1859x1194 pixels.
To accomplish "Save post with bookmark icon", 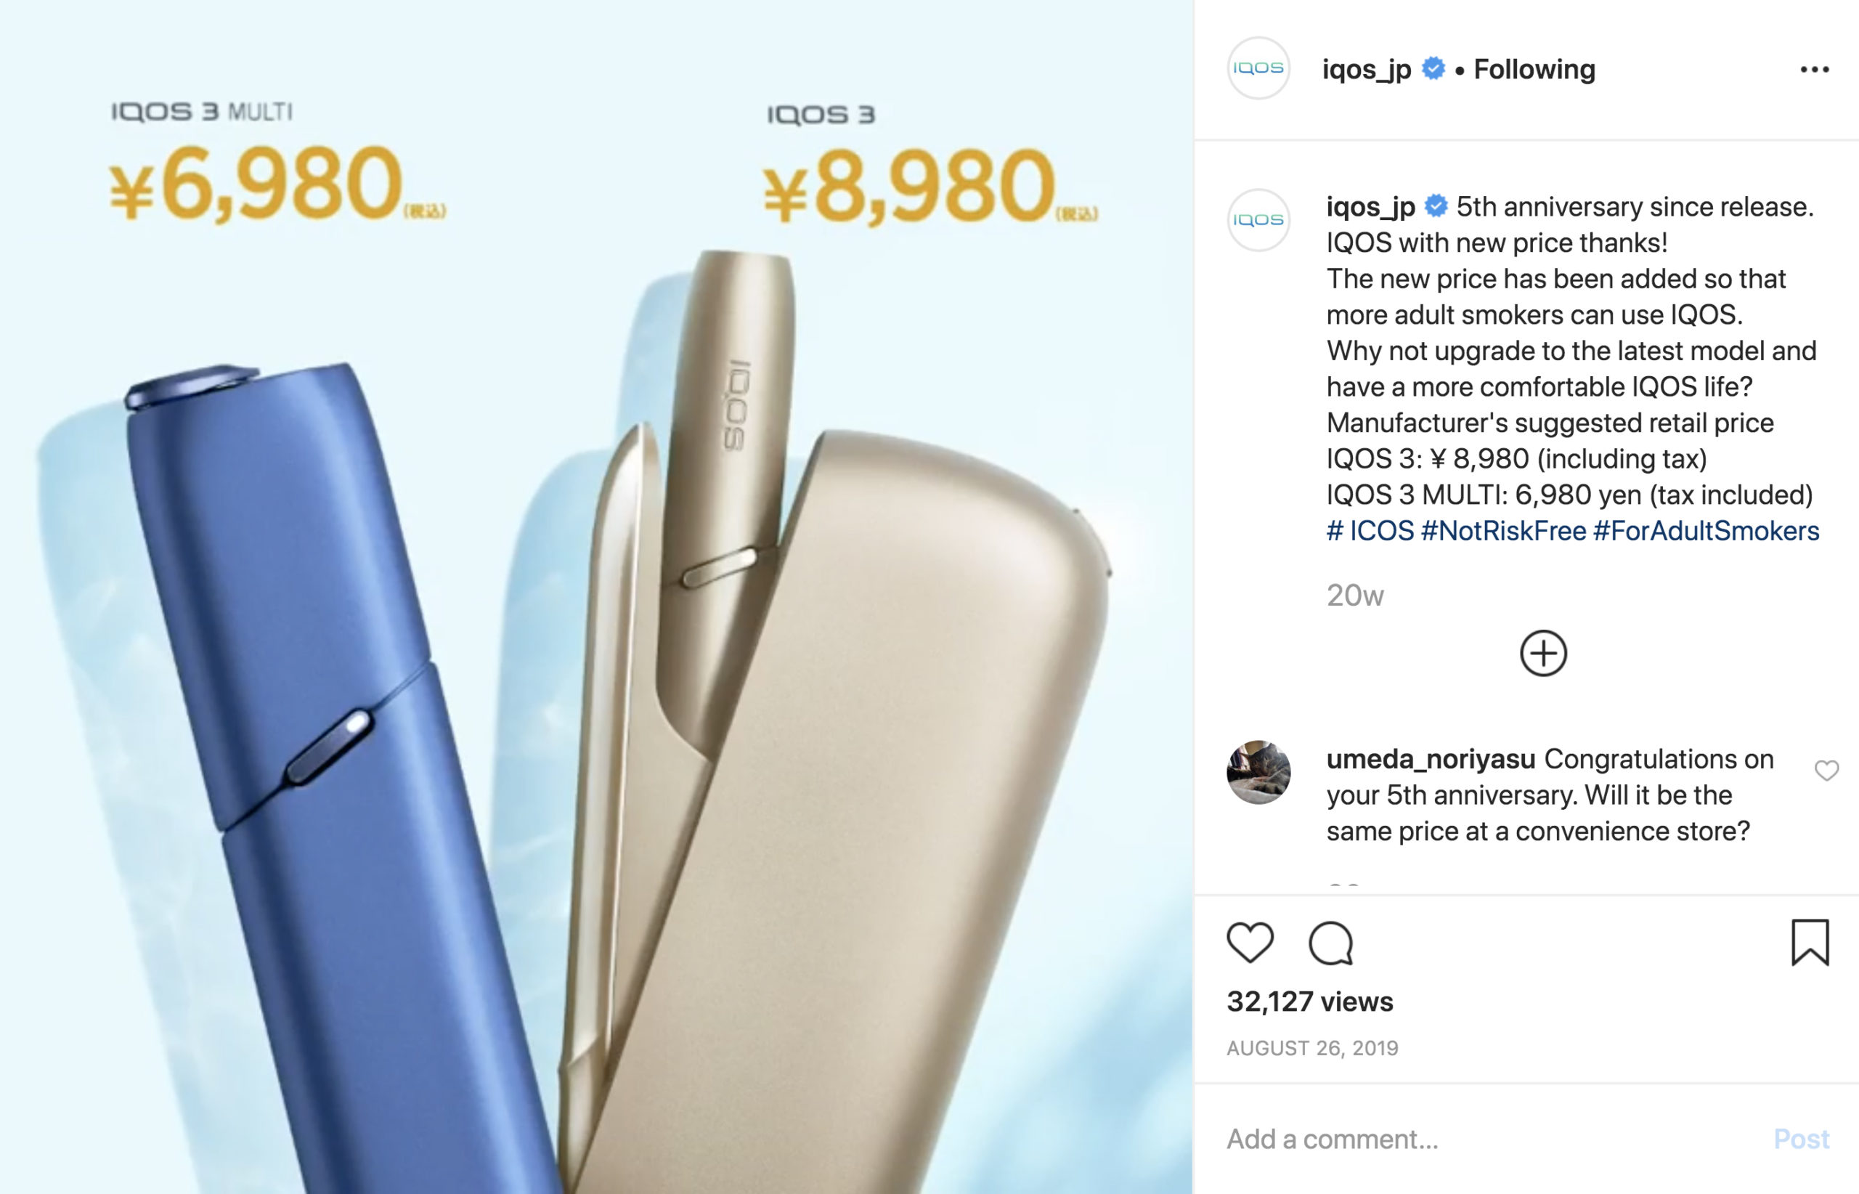I will [1810, 943].
